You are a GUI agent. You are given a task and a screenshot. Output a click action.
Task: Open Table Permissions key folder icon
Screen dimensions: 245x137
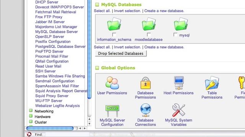coord(212,83)
